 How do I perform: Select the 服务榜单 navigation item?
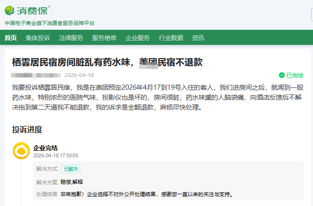(104, 38)
